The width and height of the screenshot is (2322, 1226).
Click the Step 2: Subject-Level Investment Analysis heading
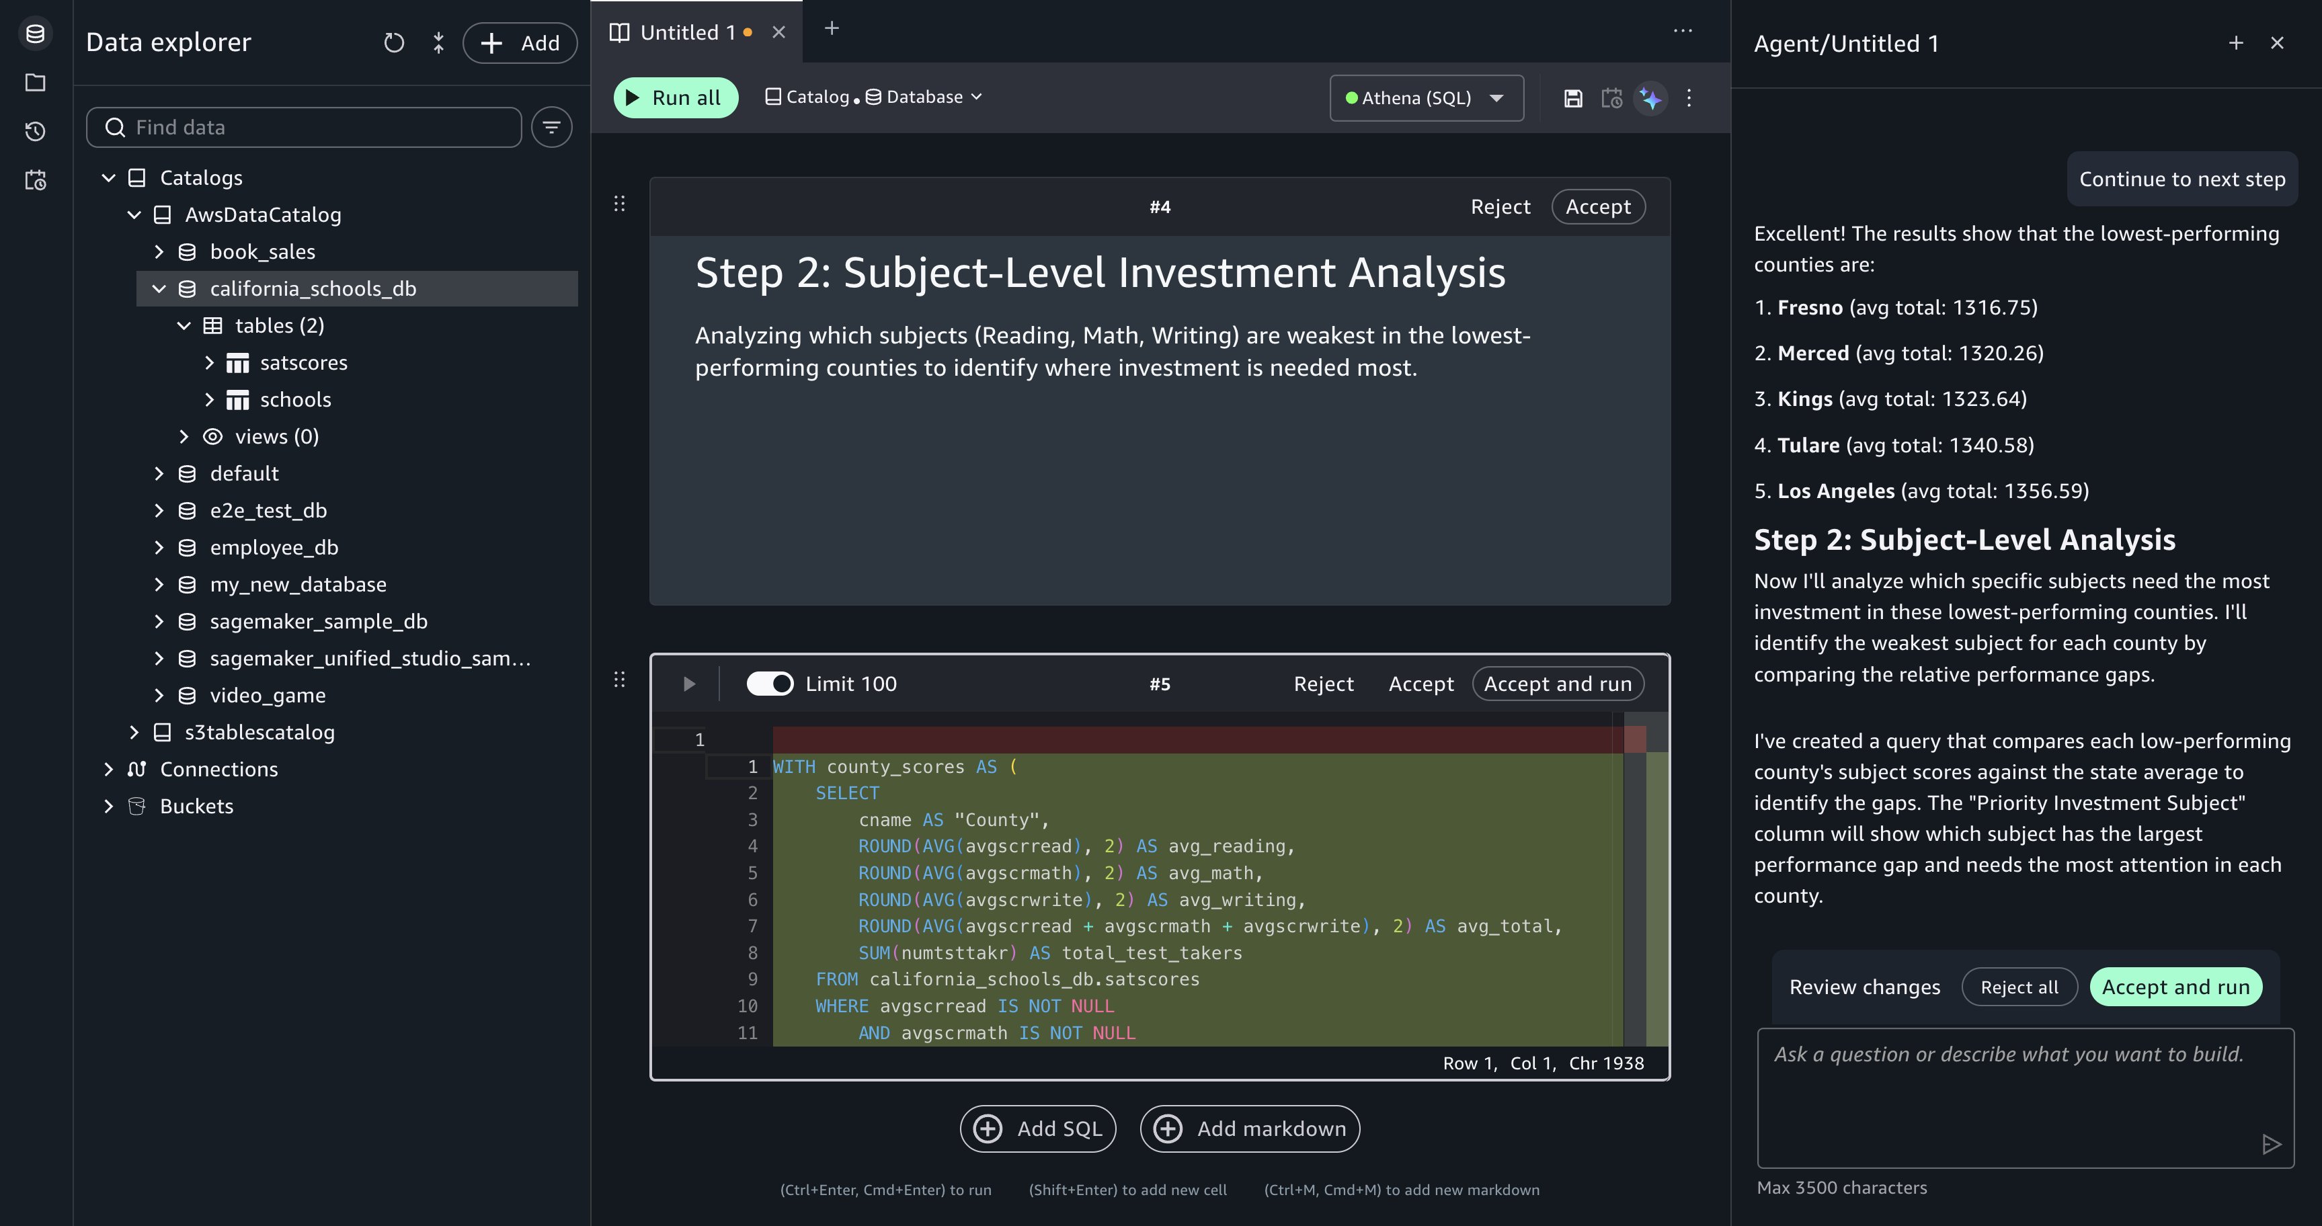pos(1100,272)
